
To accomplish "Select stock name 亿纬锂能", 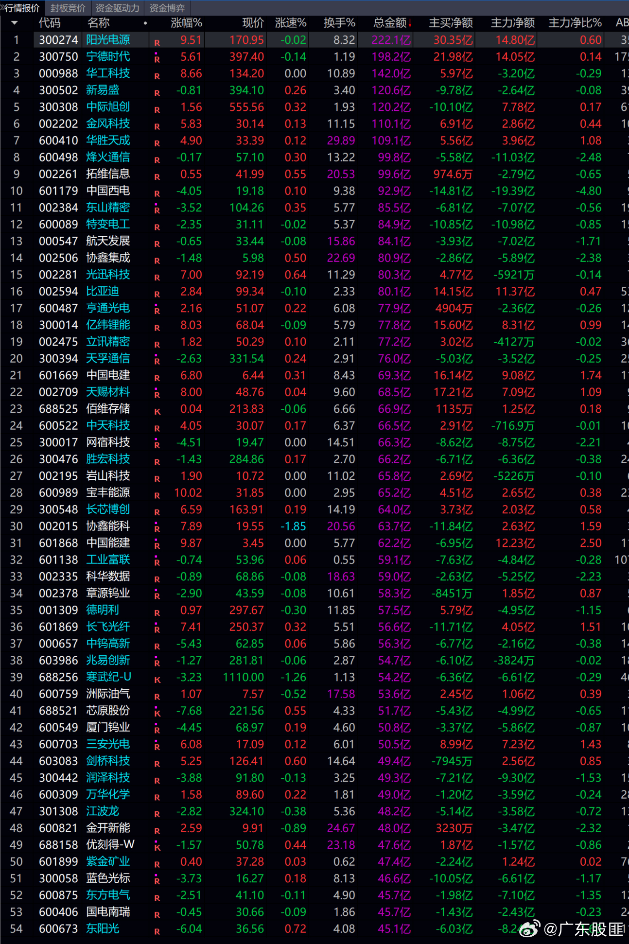I will click(108, 325).
